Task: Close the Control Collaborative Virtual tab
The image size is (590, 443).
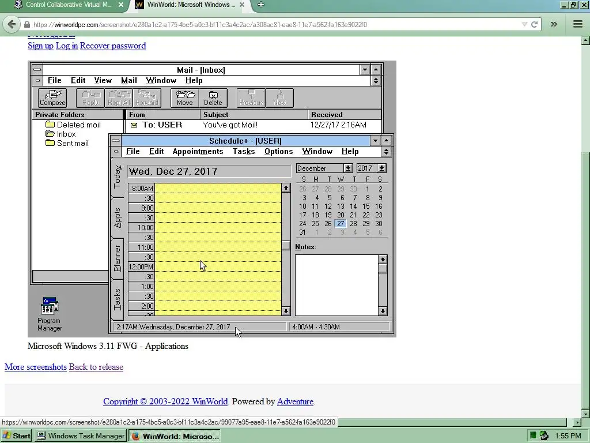Action: [121, 5]
